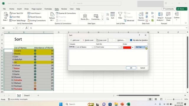The width and height of the screenshot is (189, 106).
Task: Click the Filter funnel icon
Action: pyautogui.click(x=120, y=14)
